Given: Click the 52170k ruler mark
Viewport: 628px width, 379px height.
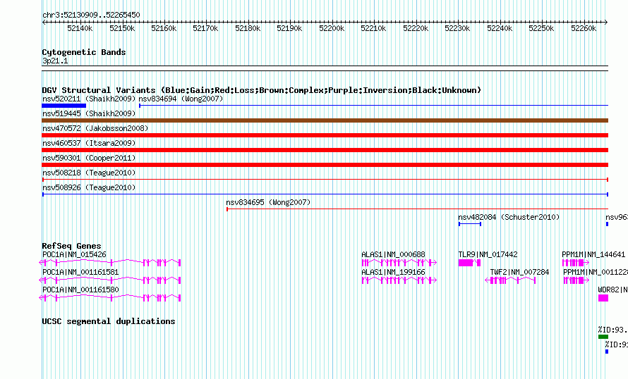Looking at the screenshot, I should 205,28.
